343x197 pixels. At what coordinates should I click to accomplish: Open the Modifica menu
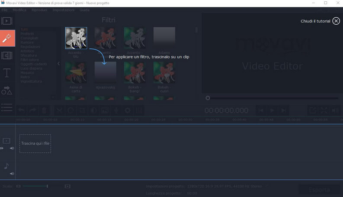pyautogui.click(x=19, y=10)
